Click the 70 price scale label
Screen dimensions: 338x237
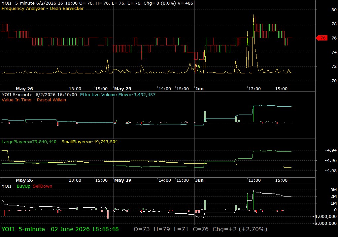(334, 81)
